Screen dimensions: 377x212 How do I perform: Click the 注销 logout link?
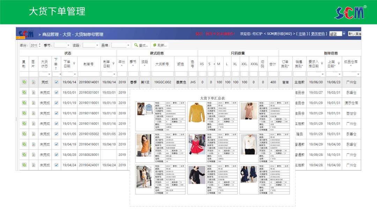(x=302, y=34)
